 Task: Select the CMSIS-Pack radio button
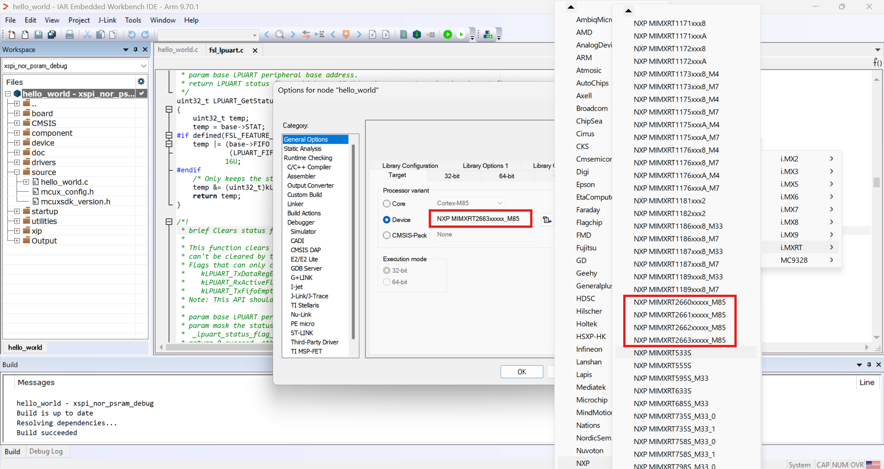pyautogui.click(x=387, y=235)
